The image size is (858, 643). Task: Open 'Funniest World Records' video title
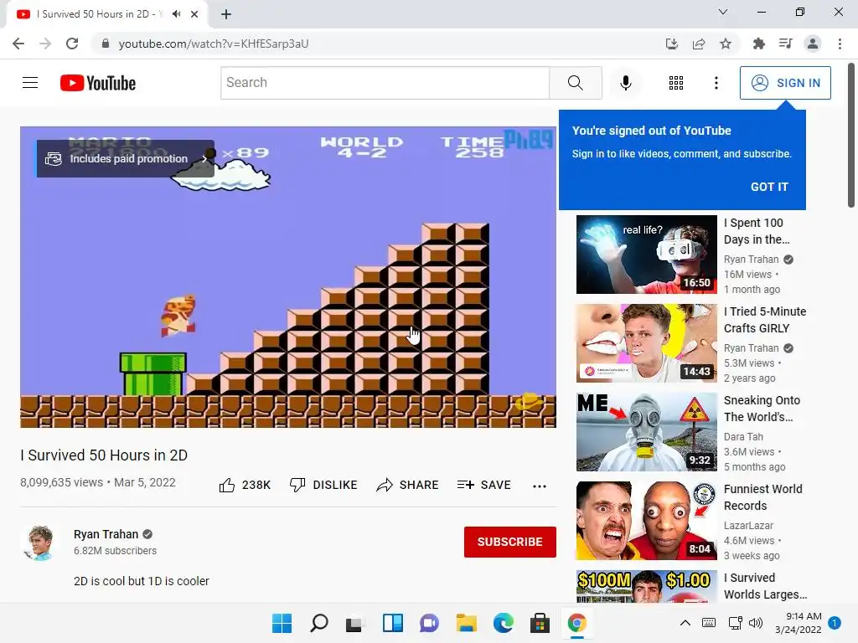point(762,497)
